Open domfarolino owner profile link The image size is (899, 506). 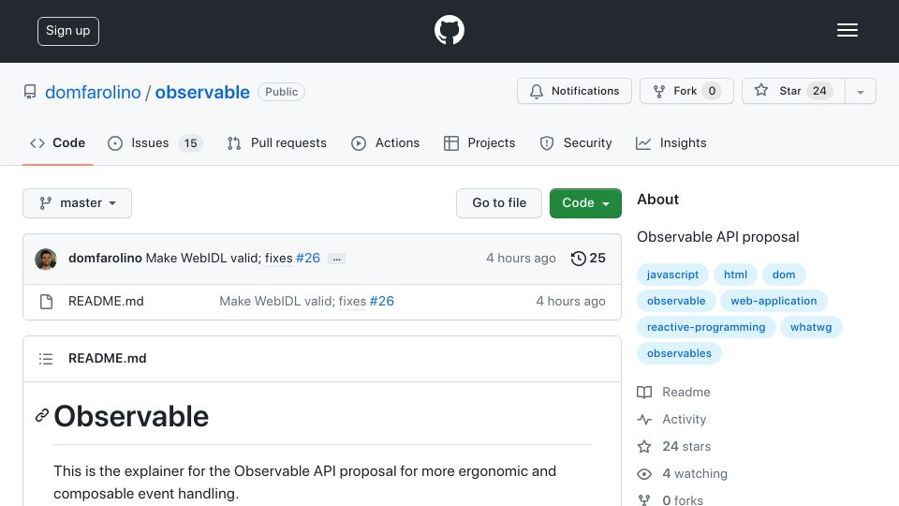(93, 92)
